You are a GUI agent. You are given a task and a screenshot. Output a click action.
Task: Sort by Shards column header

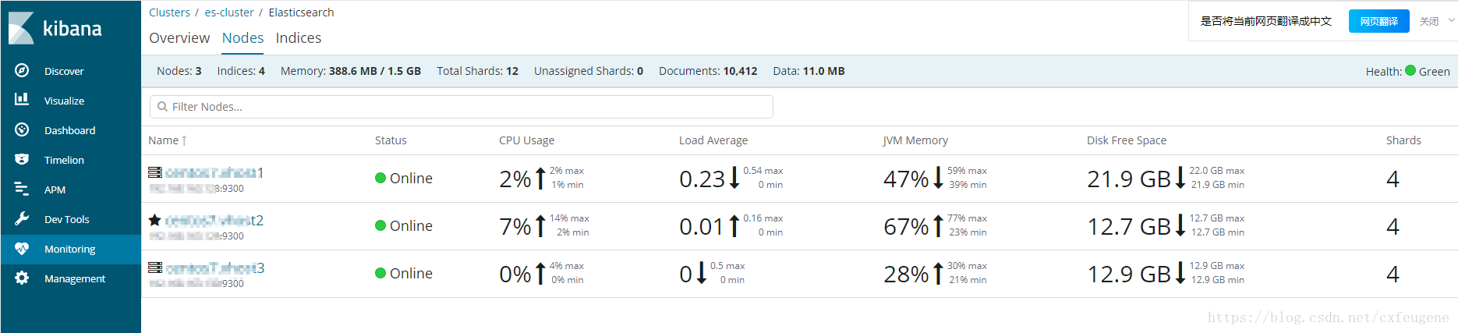point(1403,140)
